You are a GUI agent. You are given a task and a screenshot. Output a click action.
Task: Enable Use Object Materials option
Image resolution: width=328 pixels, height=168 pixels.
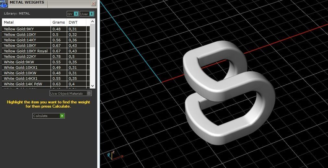[x=71, y=93]
